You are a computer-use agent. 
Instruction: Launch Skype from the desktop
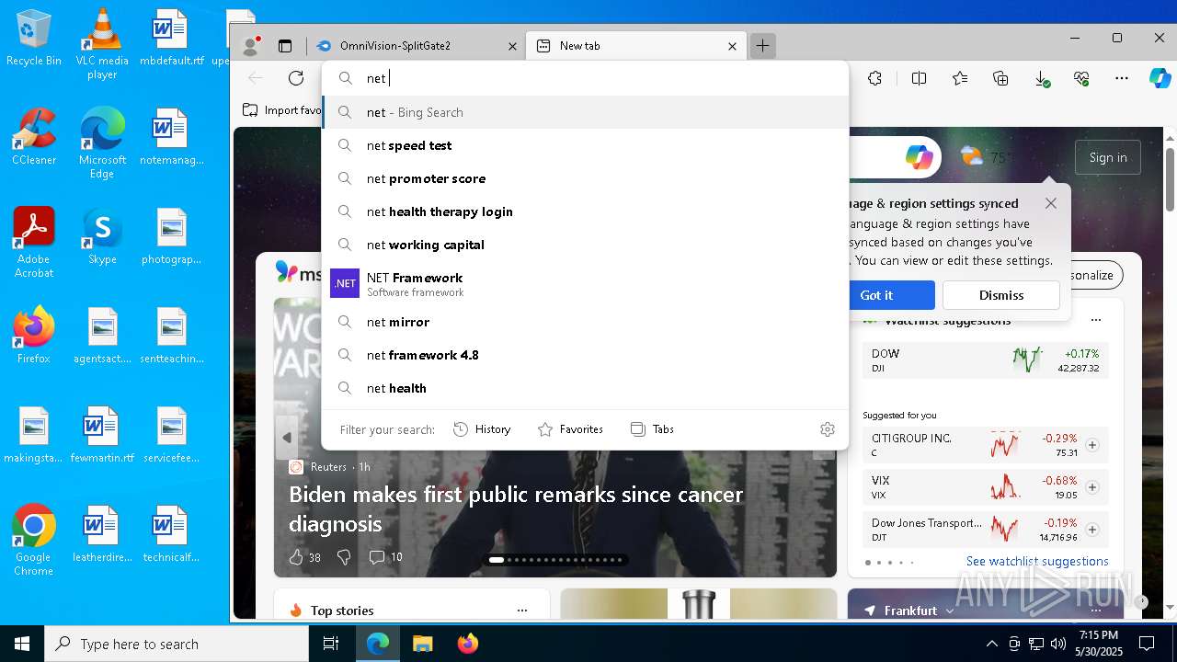[102, 236]
